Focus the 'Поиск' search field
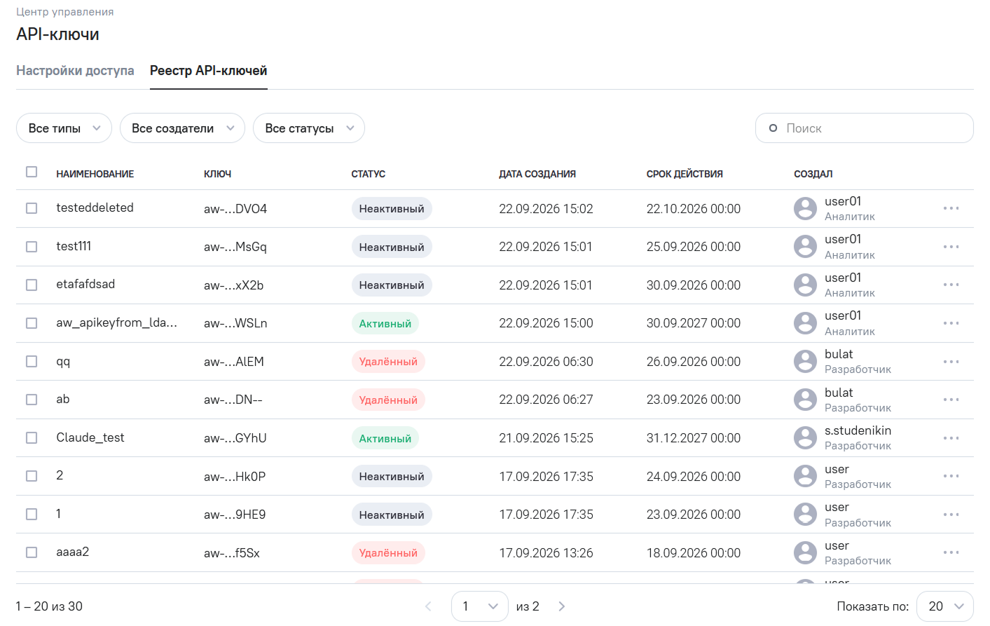 click(865, 128)
